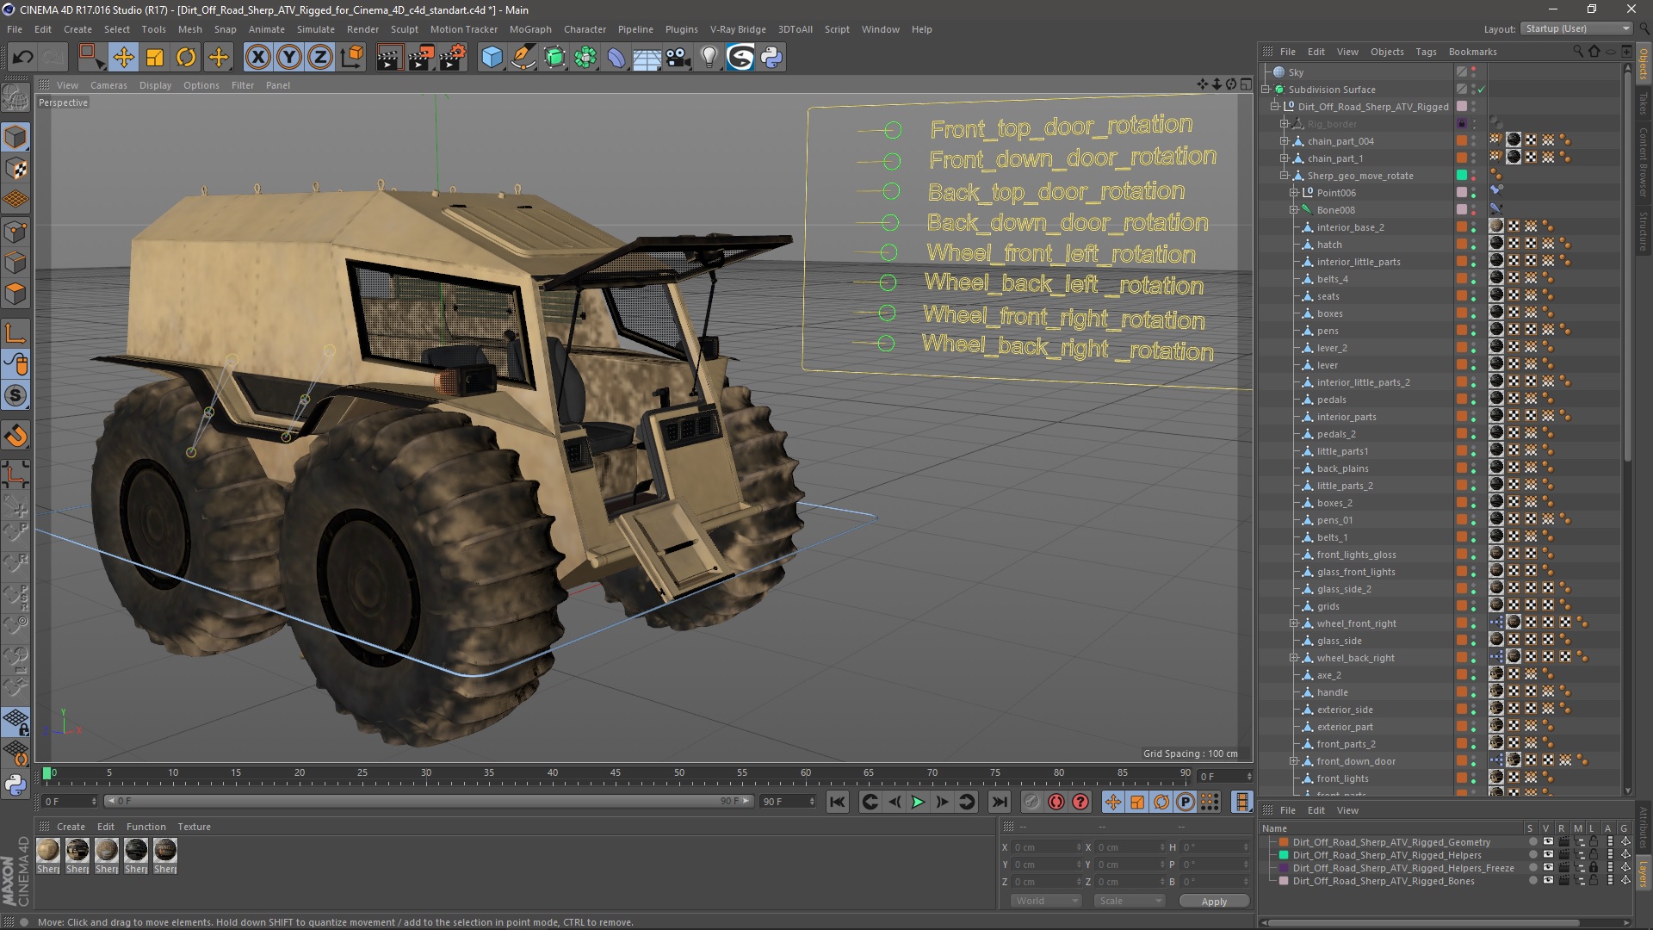Open the Scale mode dropdown
1653x930 pixels.
point(1129,901)
